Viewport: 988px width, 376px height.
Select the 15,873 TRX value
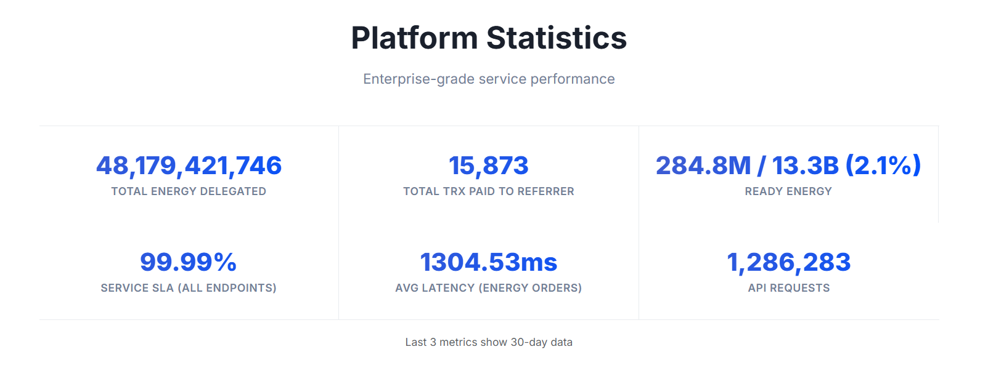489,166
